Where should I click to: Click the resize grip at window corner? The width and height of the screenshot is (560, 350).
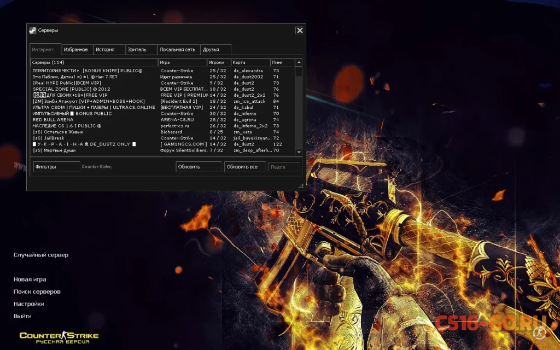click(301, 186)
